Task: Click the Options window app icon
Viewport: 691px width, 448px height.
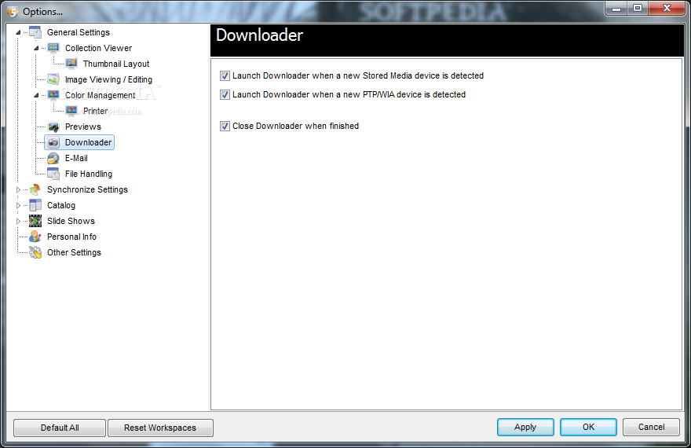Action: tap(13, 12)
